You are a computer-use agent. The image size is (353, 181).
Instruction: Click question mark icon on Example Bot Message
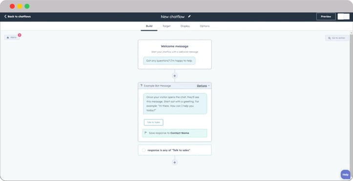142,86
